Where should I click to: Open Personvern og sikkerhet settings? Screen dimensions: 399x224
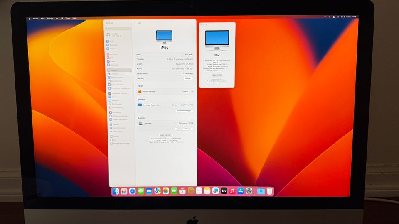(x=119, y=88)
